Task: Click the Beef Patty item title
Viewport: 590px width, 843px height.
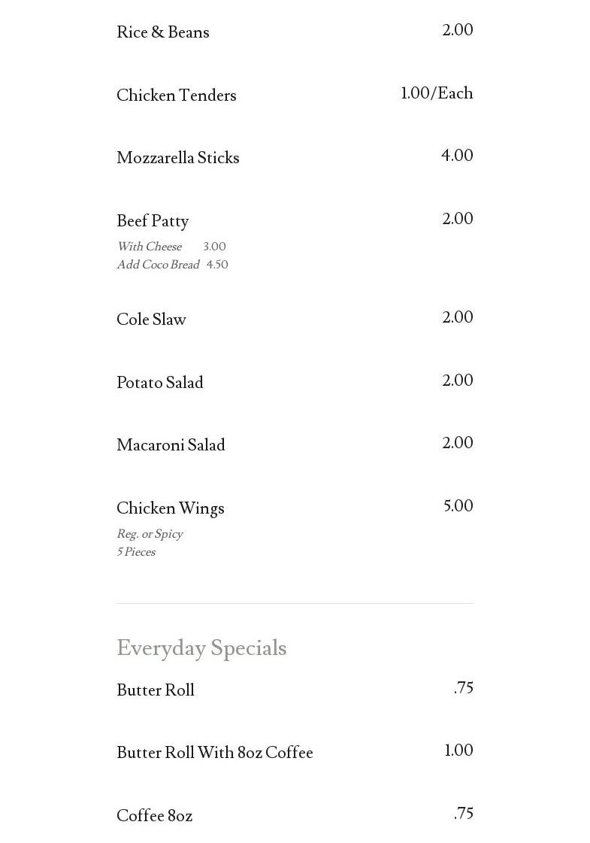Action: click(153, 221)
